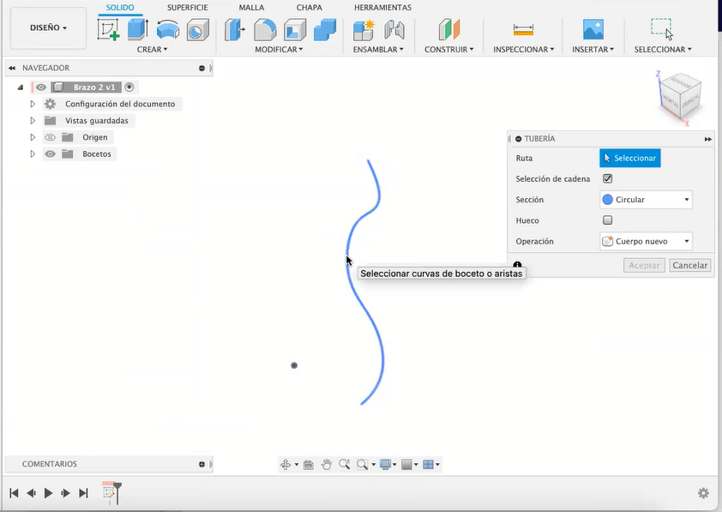Uncheck Selección de cadena checkbox
Image resolution: width=722 pixels, height=512 pixels.
(608, 178)
